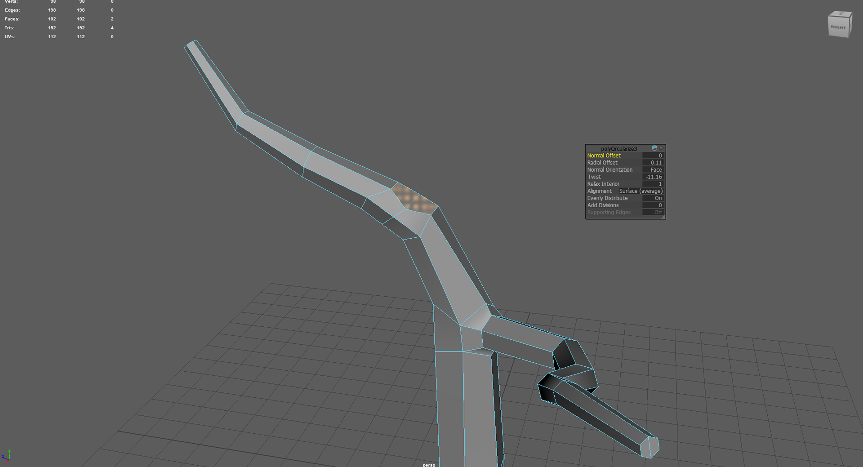
Task: Click the in-view editor corner resize grip
Action: 663,217
